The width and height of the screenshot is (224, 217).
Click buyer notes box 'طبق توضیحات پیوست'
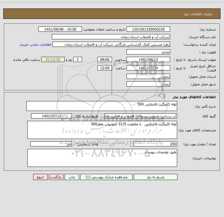pyautogui.click(x=102, y=158)
